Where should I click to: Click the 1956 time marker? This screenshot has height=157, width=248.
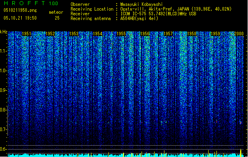click(145, 34)
